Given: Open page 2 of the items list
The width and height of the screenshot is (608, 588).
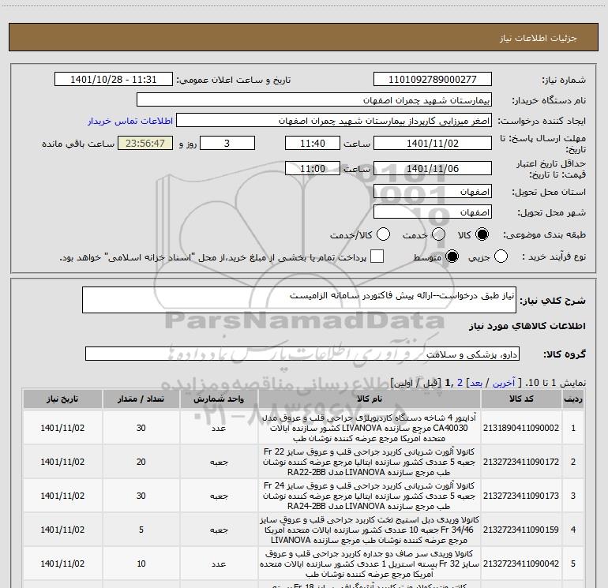Looking at the screenshot, I should point(460,383).
